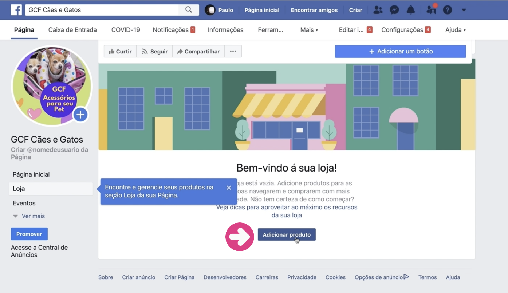Click Desenvolvedores footer link
The image size is (508, 293).
point(225,277)
